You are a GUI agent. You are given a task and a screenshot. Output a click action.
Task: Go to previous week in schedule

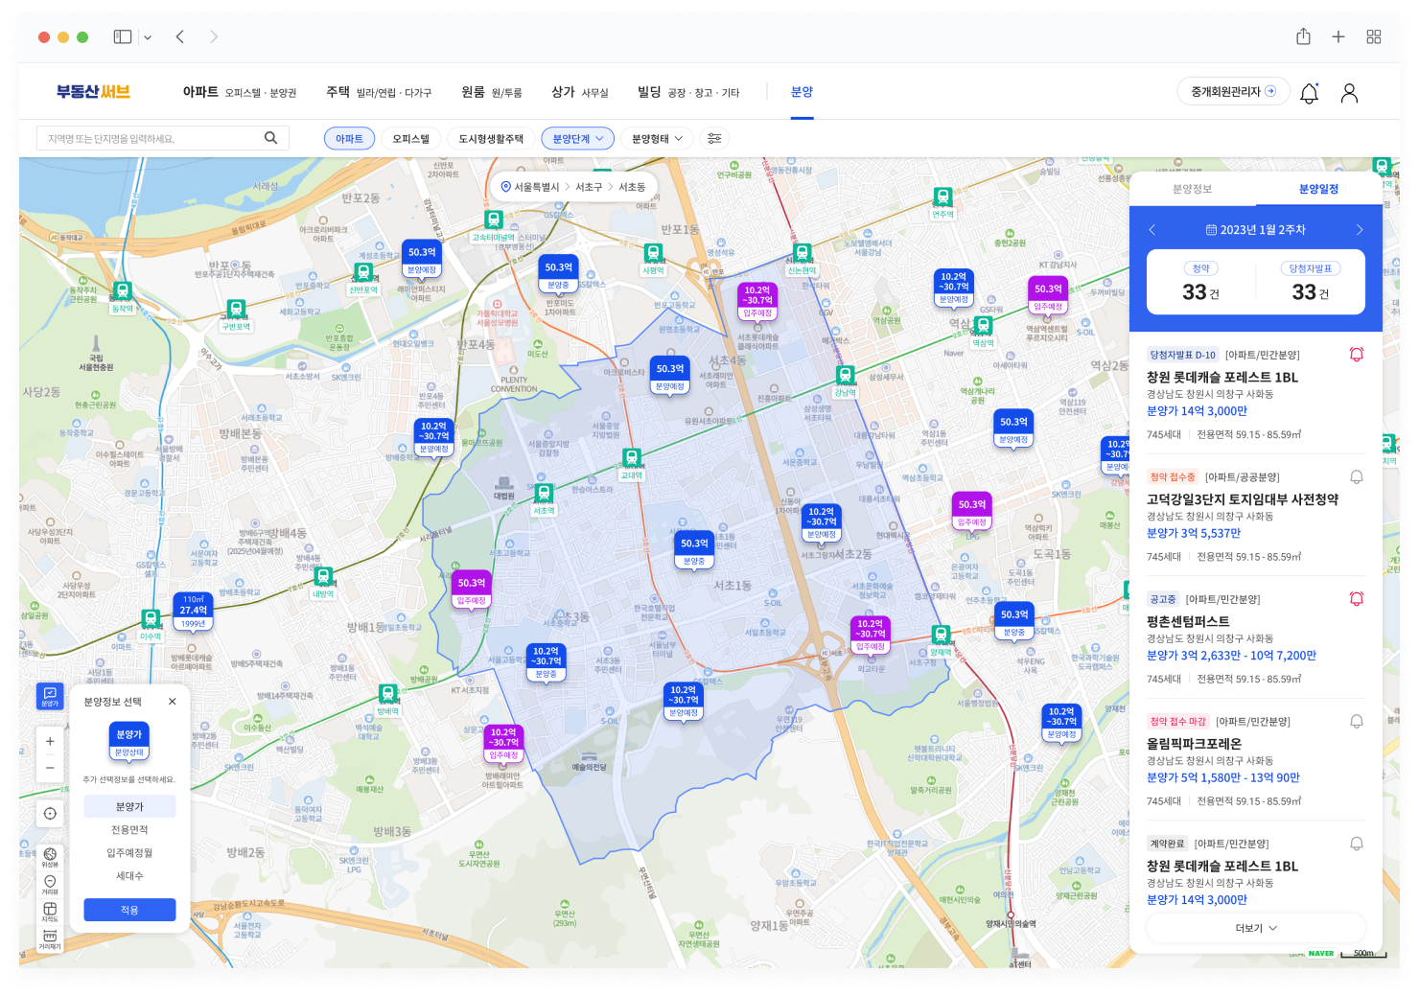[x=1152, y=230]
